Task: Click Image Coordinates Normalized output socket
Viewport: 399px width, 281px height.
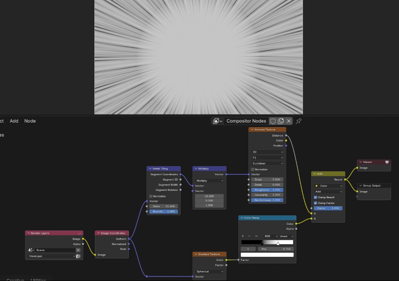Action: click(129, 244)
